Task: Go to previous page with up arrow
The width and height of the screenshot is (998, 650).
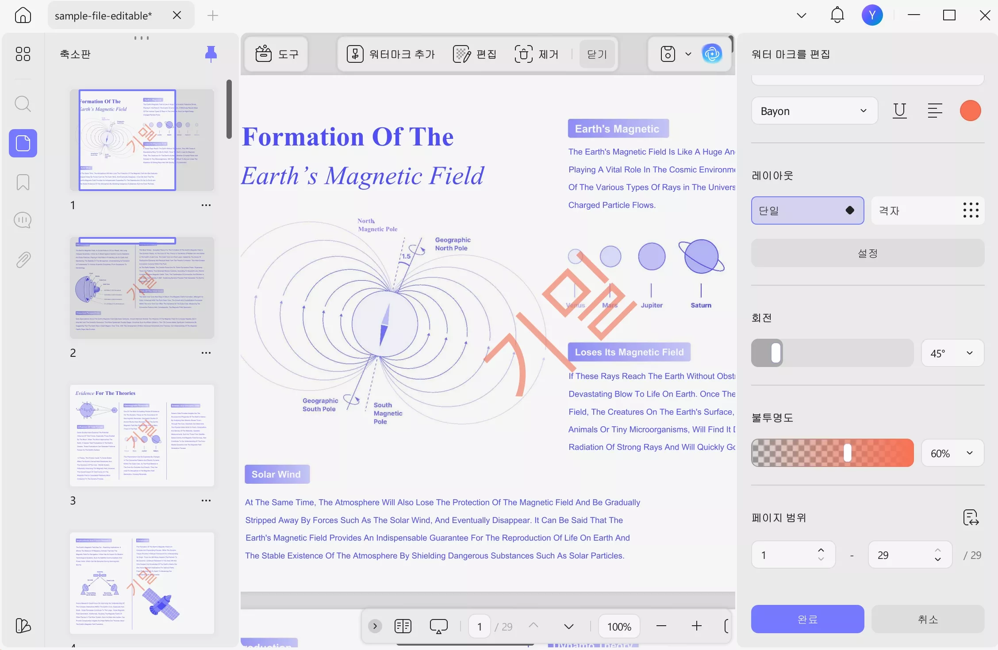Action: (534, 626)
